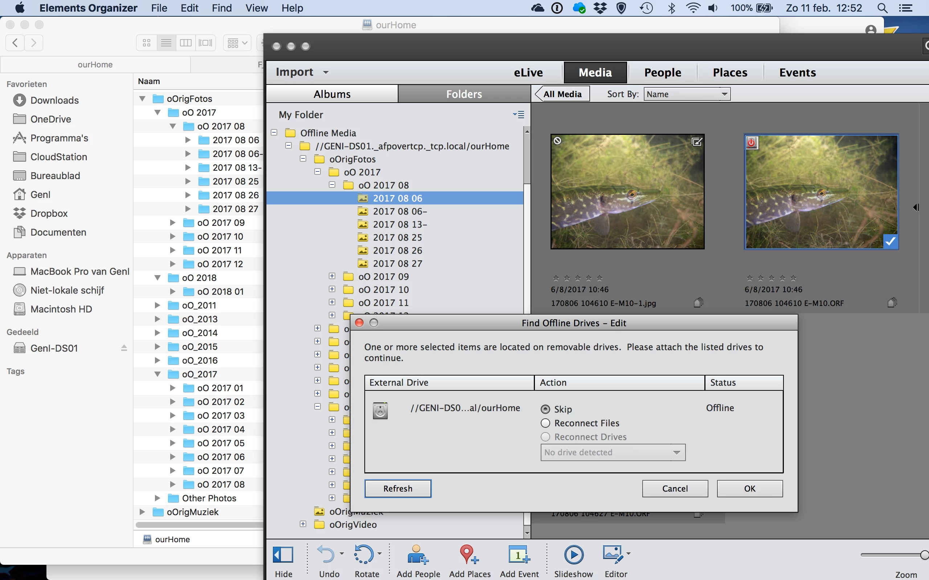The width and height of the screenshot is (929, 580).
Task: Open the Sort By Name dropdown
Action: pos(687,94)
